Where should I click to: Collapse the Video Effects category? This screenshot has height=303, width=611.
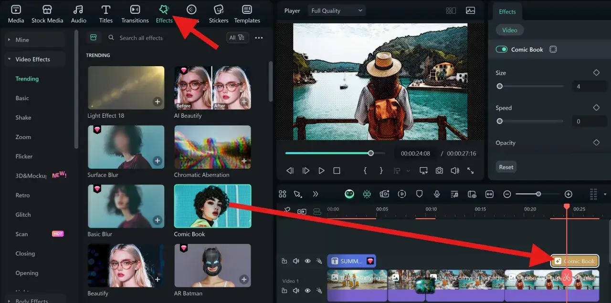pyautogui.click(x=10, y=59)
